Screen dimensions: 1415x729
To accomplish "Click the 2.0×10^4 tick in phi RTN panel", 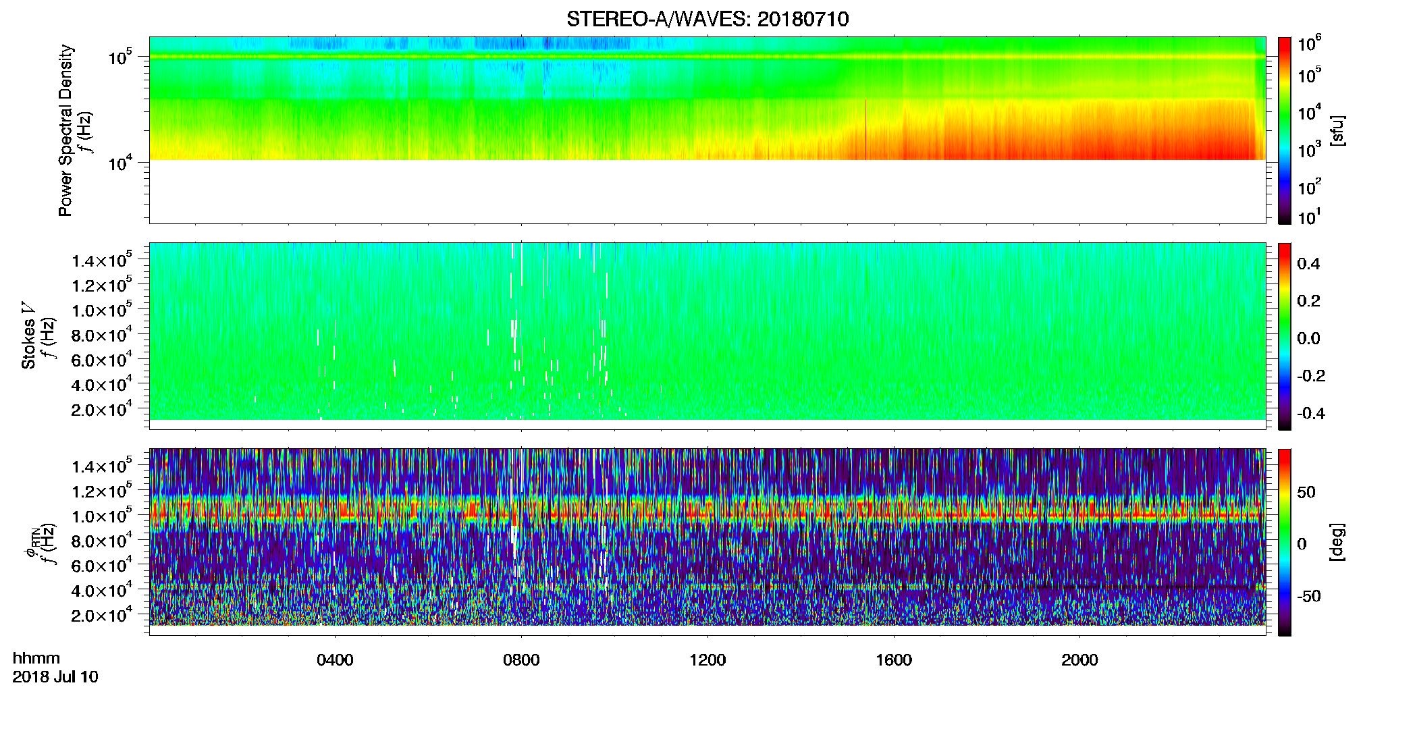I will pyautogui.click(x=102, y=615).
